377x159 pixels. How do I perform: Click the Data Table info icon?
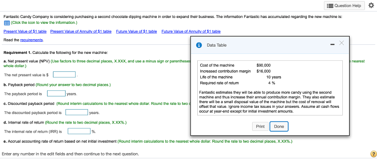[199, 45]
